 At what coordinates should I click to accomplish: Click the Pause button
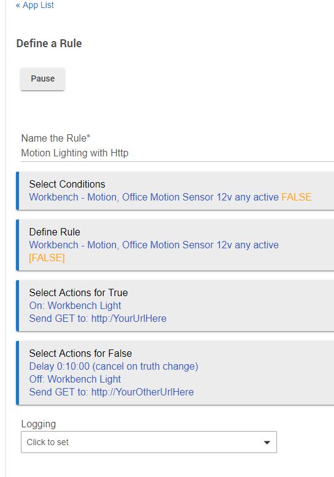pos(42,79)
